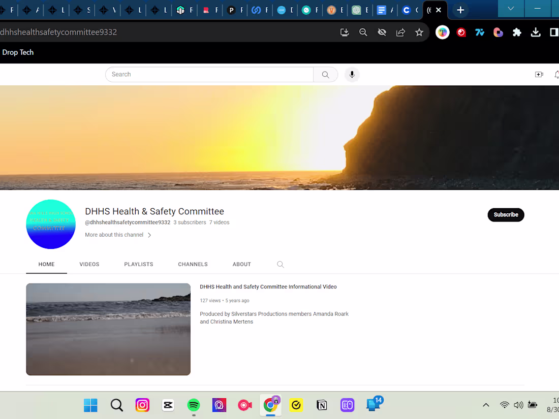Open the browser tab search chevron

point(510,9)
